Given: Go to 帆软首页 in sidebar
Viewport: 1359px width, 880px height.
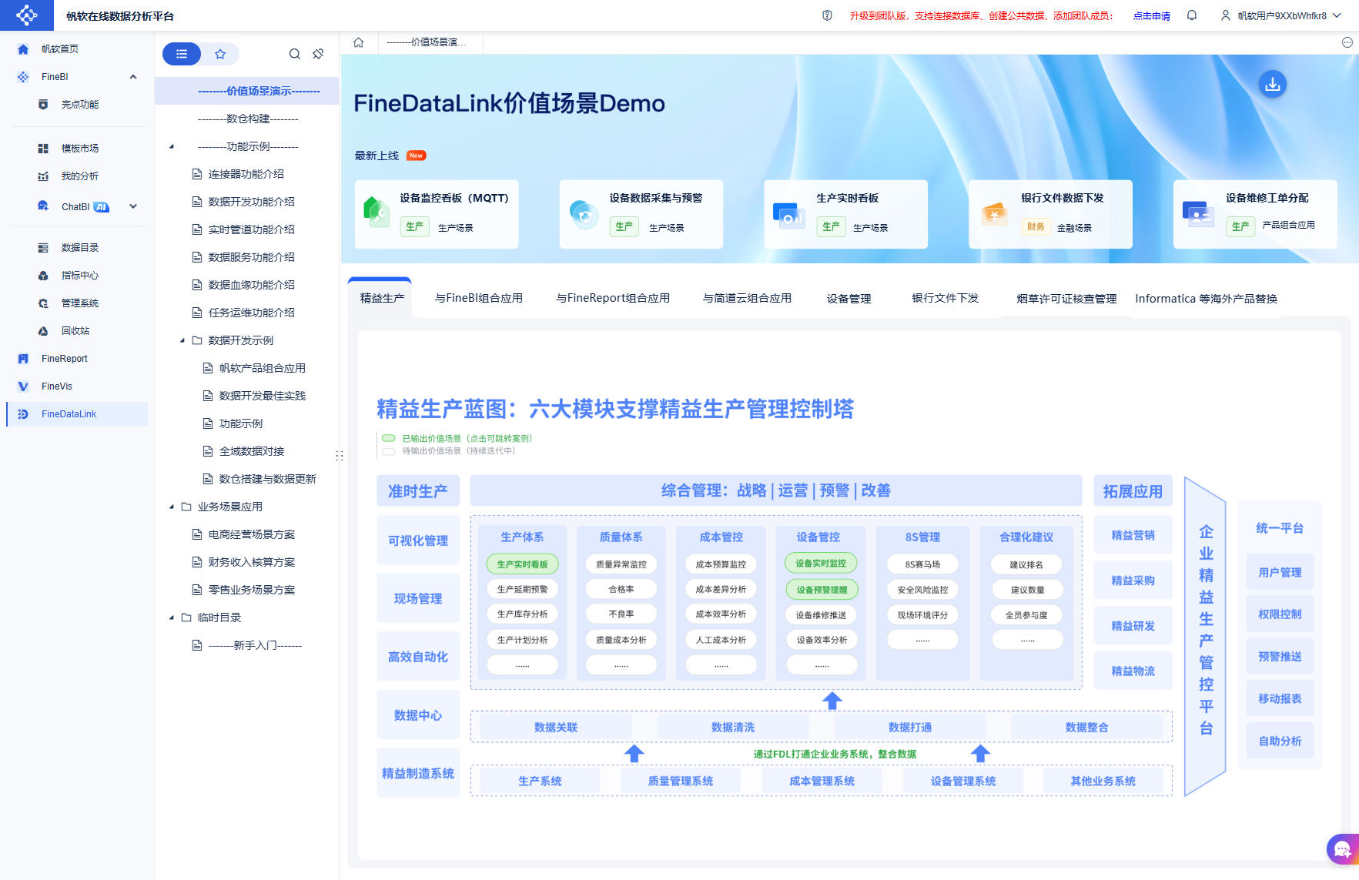Looking at the screenshot, I should [60, 49].
